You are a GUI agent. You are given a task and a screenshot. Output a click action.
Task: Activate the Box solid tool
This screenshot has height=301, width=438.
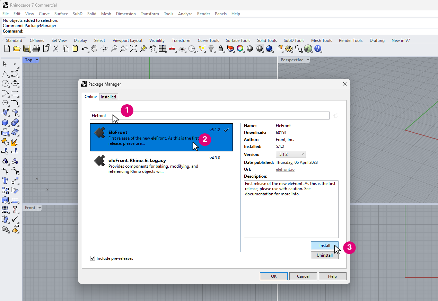click(5, 123)
